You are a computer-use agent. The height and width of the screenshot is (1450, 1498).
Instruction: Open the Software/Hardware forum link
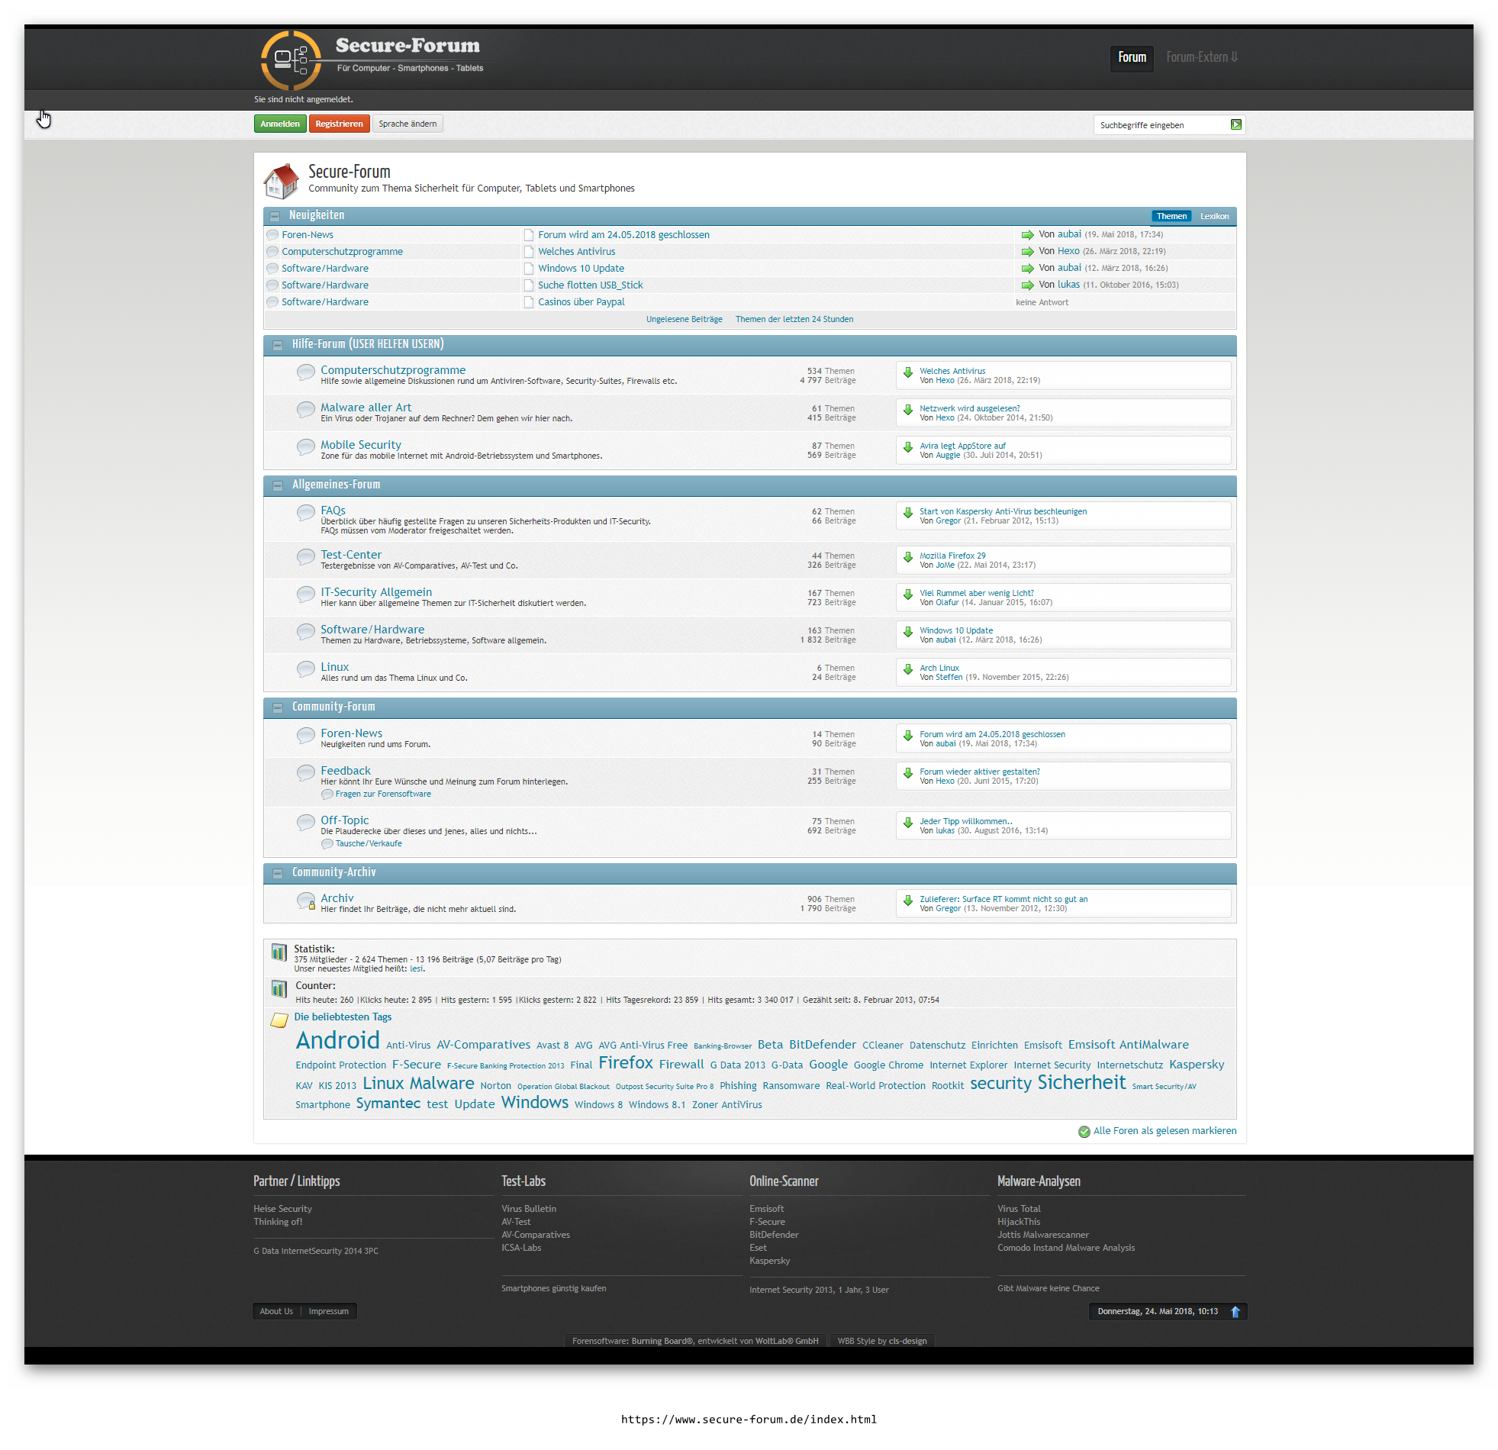click(372, 630)
